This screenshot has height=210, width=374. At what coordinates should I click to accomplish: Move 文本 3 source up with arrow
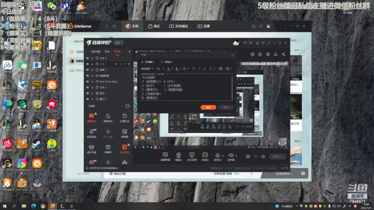point(121,64)
